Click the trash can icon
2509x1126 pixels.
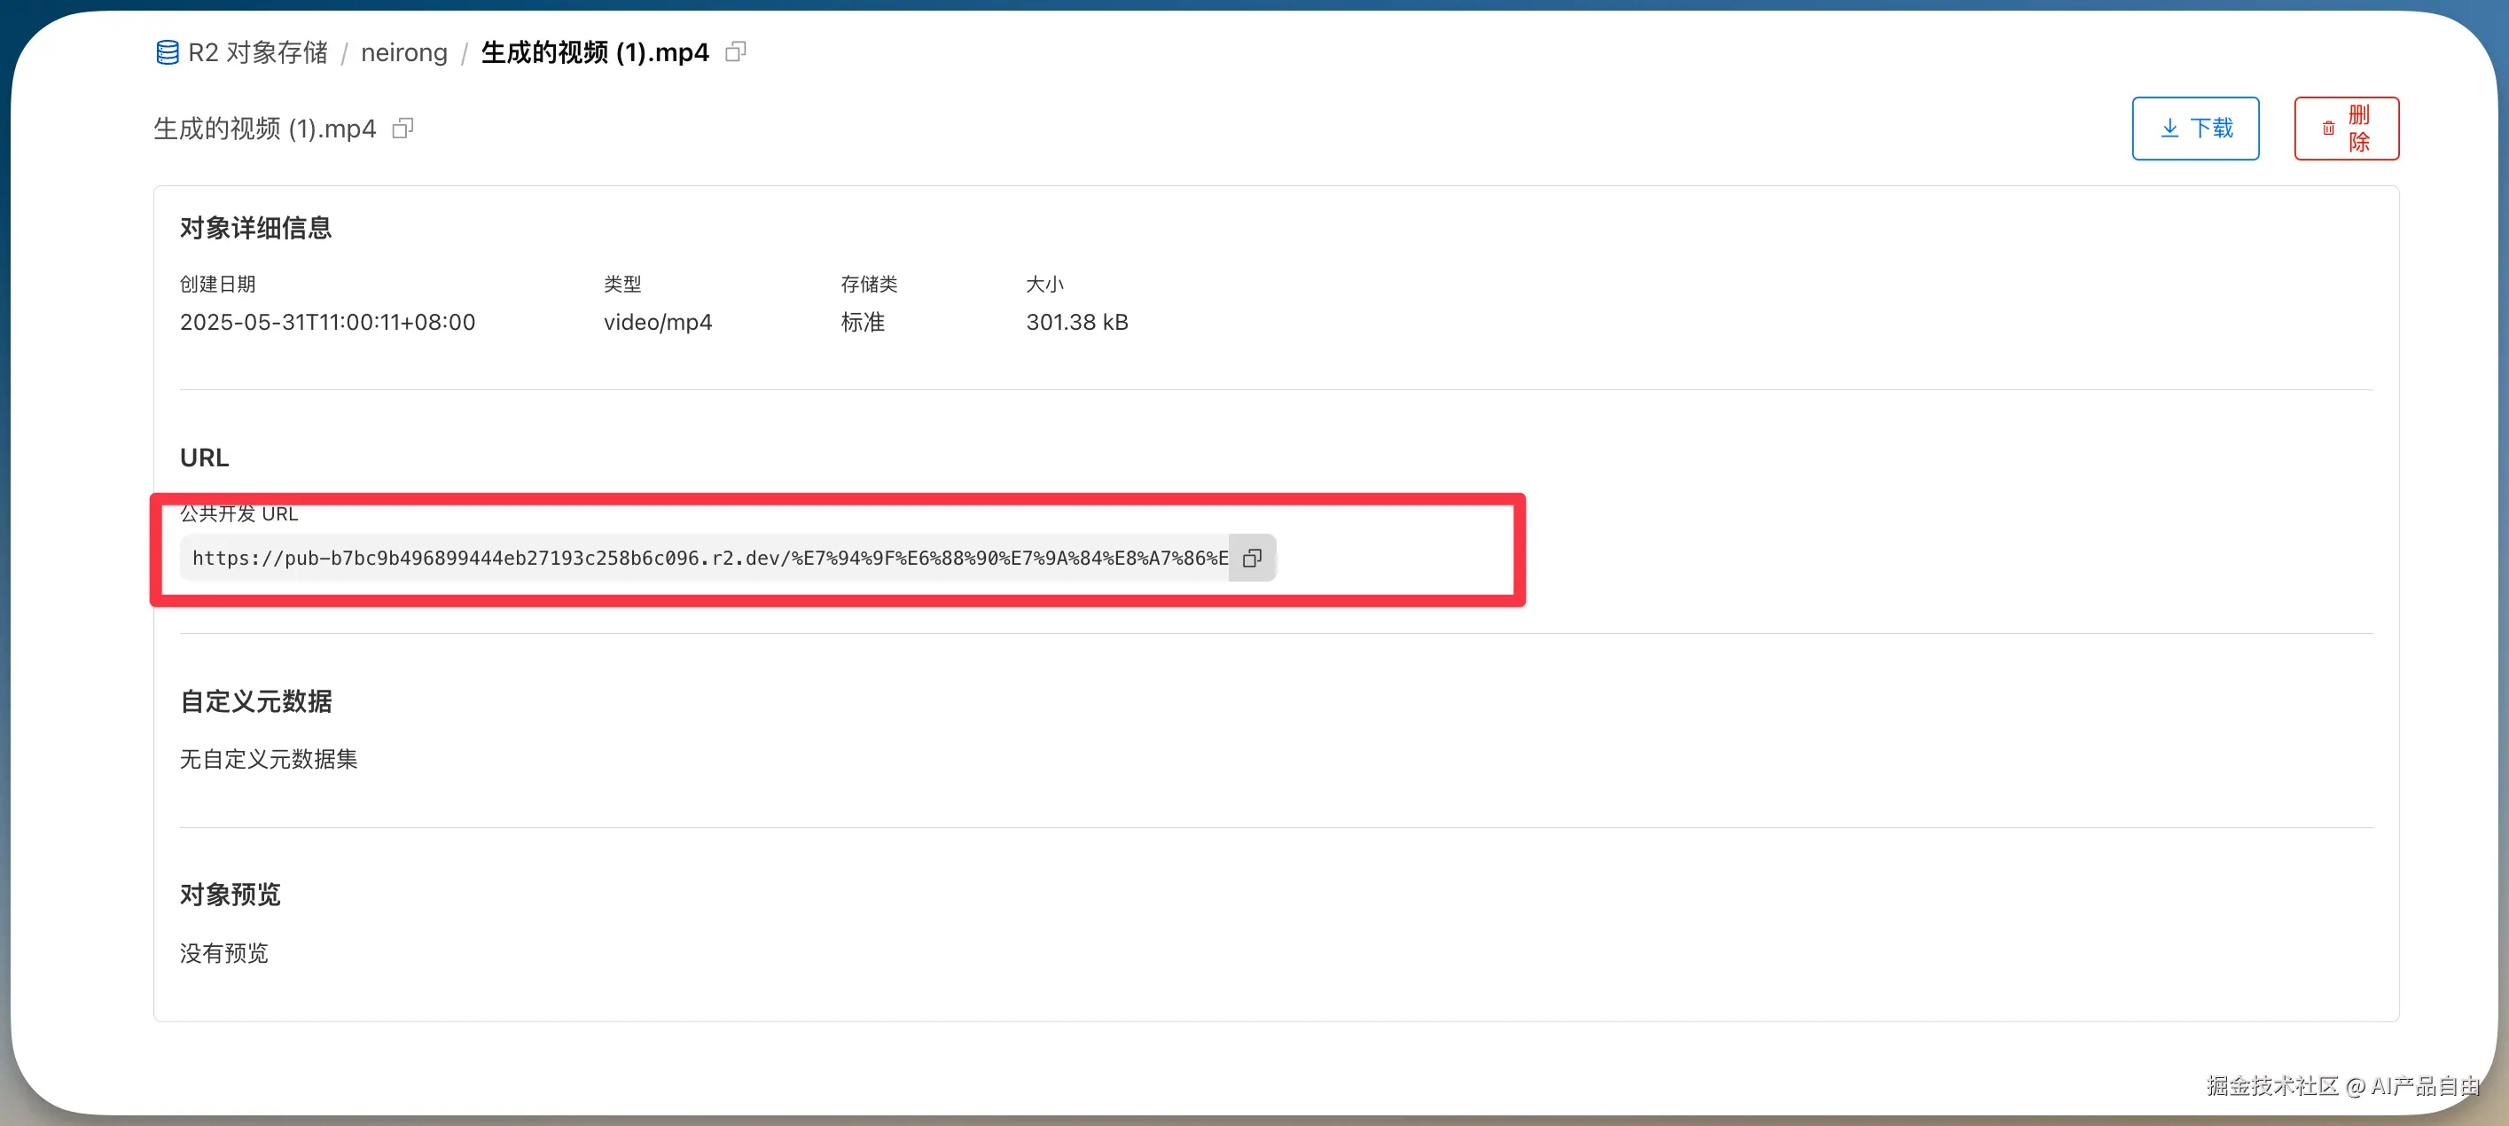[2328, 129]
